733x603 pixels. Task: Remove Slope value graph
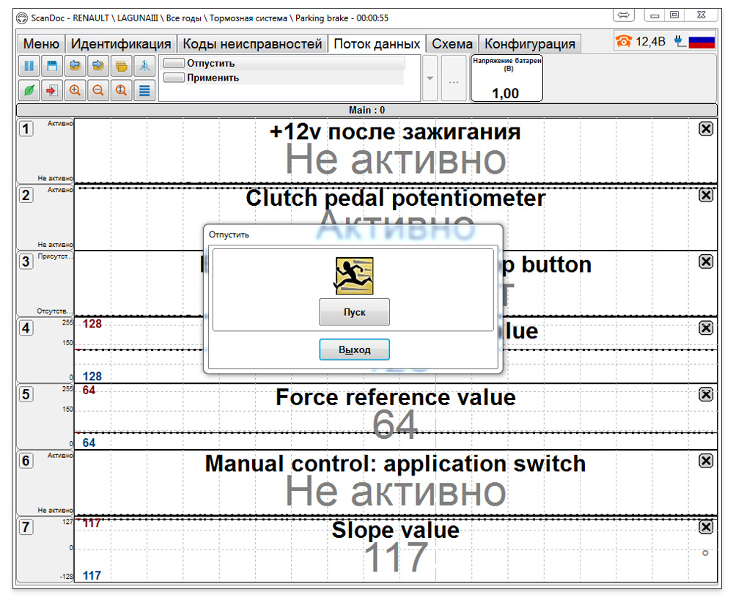pyautogui.click(x=706, y=528)
